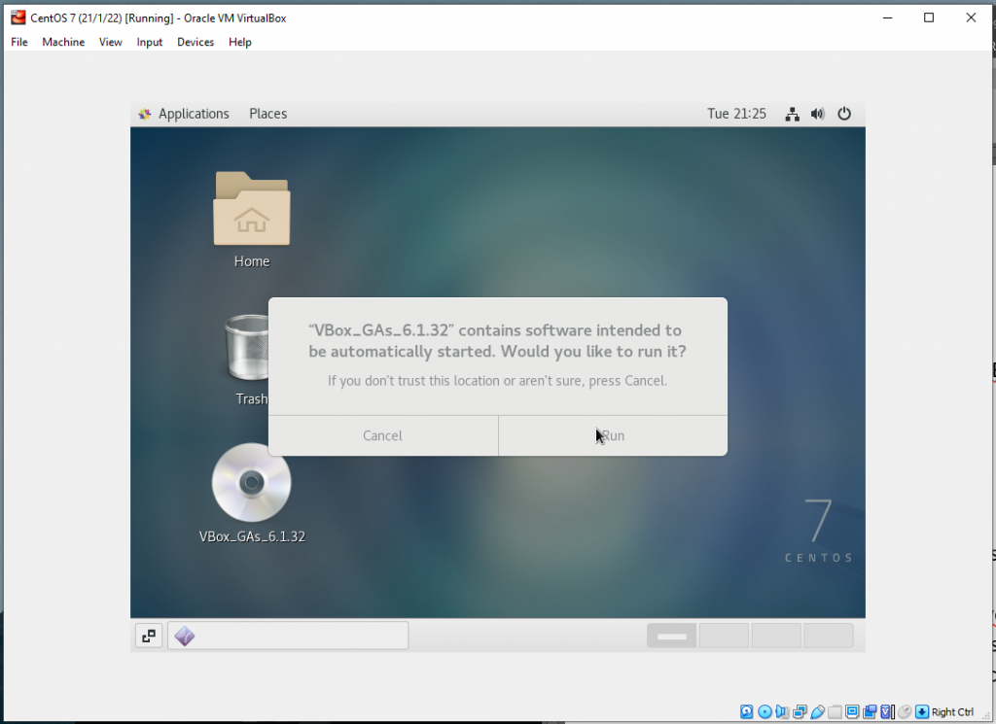Image resolution: width=996 pixels, height=724 pixels.
Task: Click the Right Ctrl host key label
Action: coord(952,712)
